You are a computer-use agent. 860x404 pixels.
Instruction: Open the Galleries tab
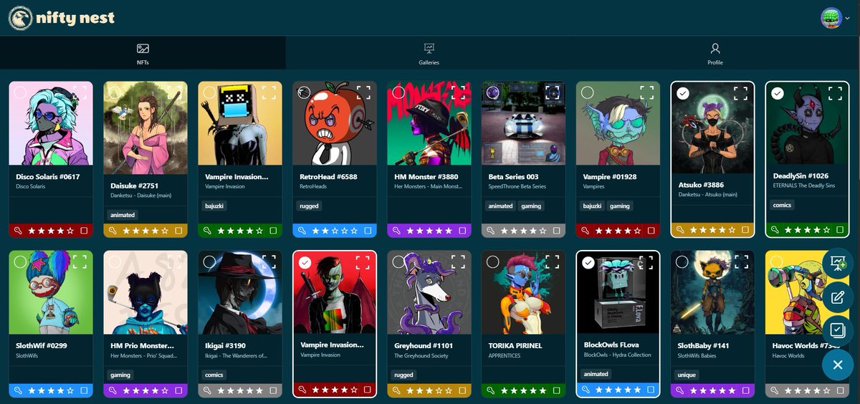pos(429,54)
